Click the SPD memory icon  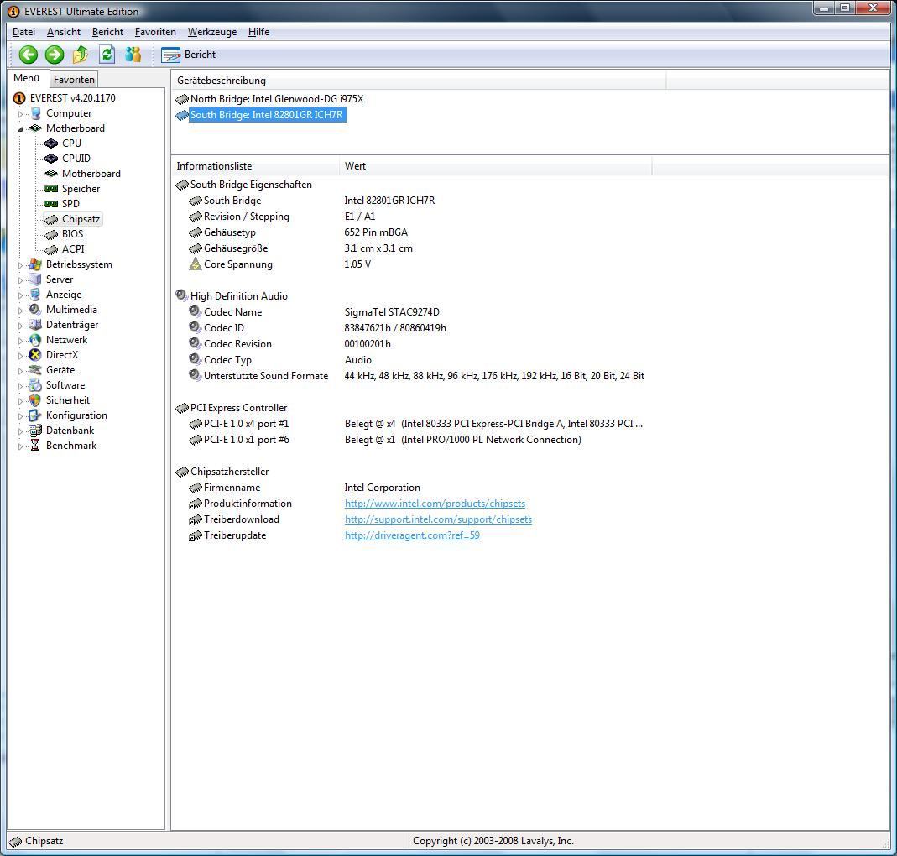pos(51,204)
